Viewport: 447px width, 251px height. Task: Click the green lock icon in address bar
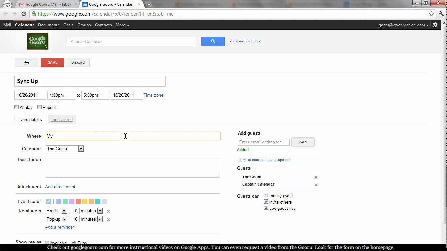pos(34,14)
